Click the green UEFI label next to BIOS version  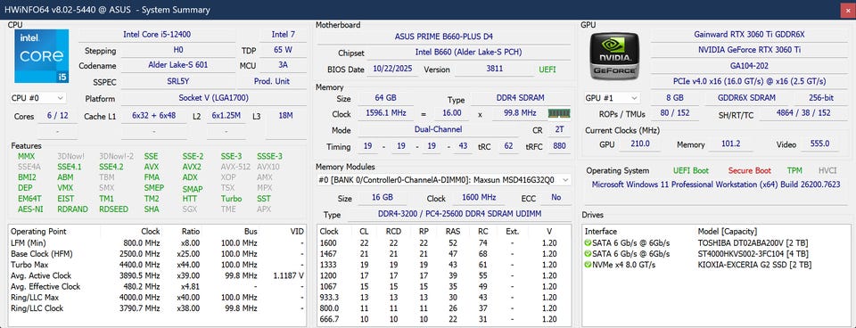point(547,70)
